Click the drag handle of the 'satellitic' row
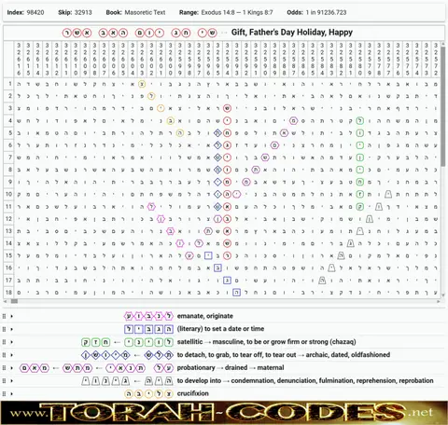The height and width of the screenshot is (425, 448). [x=4, y=342]
